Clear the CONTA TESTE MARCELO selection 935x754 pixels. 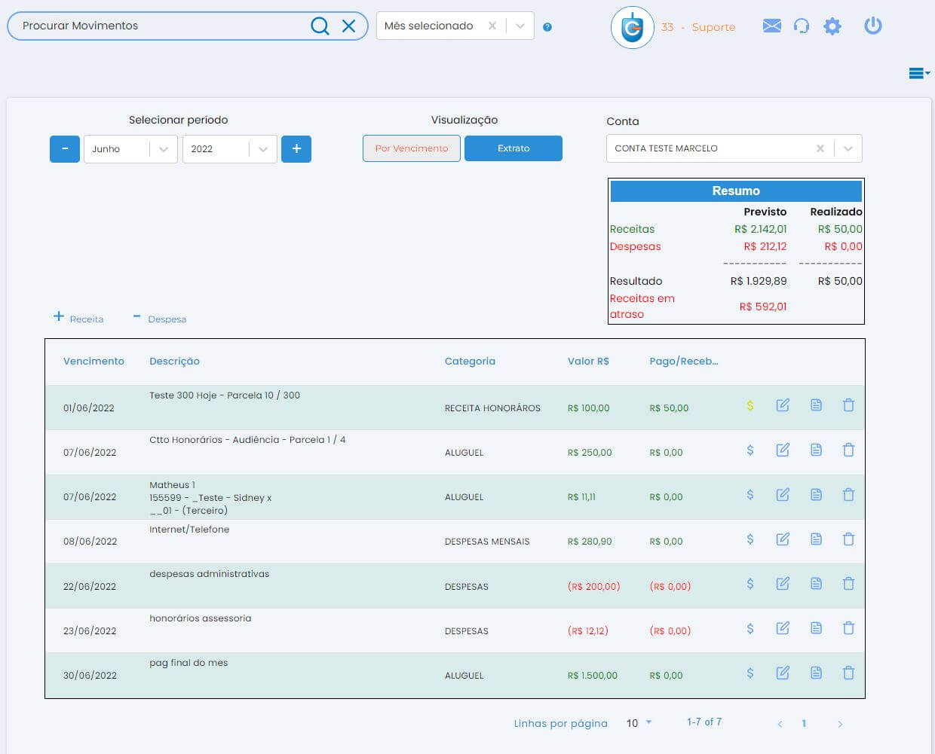click(x=820, y=148)
